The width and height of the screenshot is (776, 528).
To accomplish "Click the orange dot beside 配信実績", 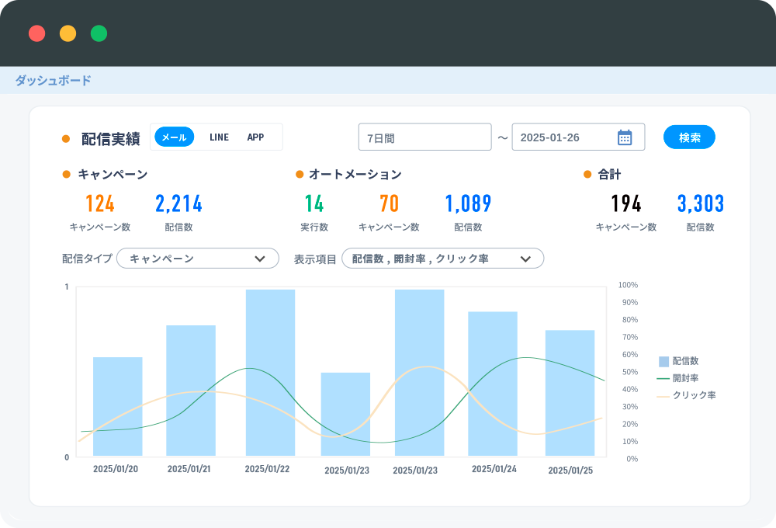I will click(x=64, y=137).
